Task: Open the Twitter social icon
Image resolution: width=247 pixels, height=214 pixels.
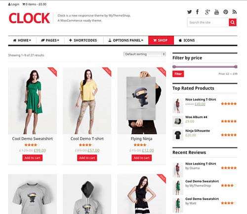Action: click(189, 12)
